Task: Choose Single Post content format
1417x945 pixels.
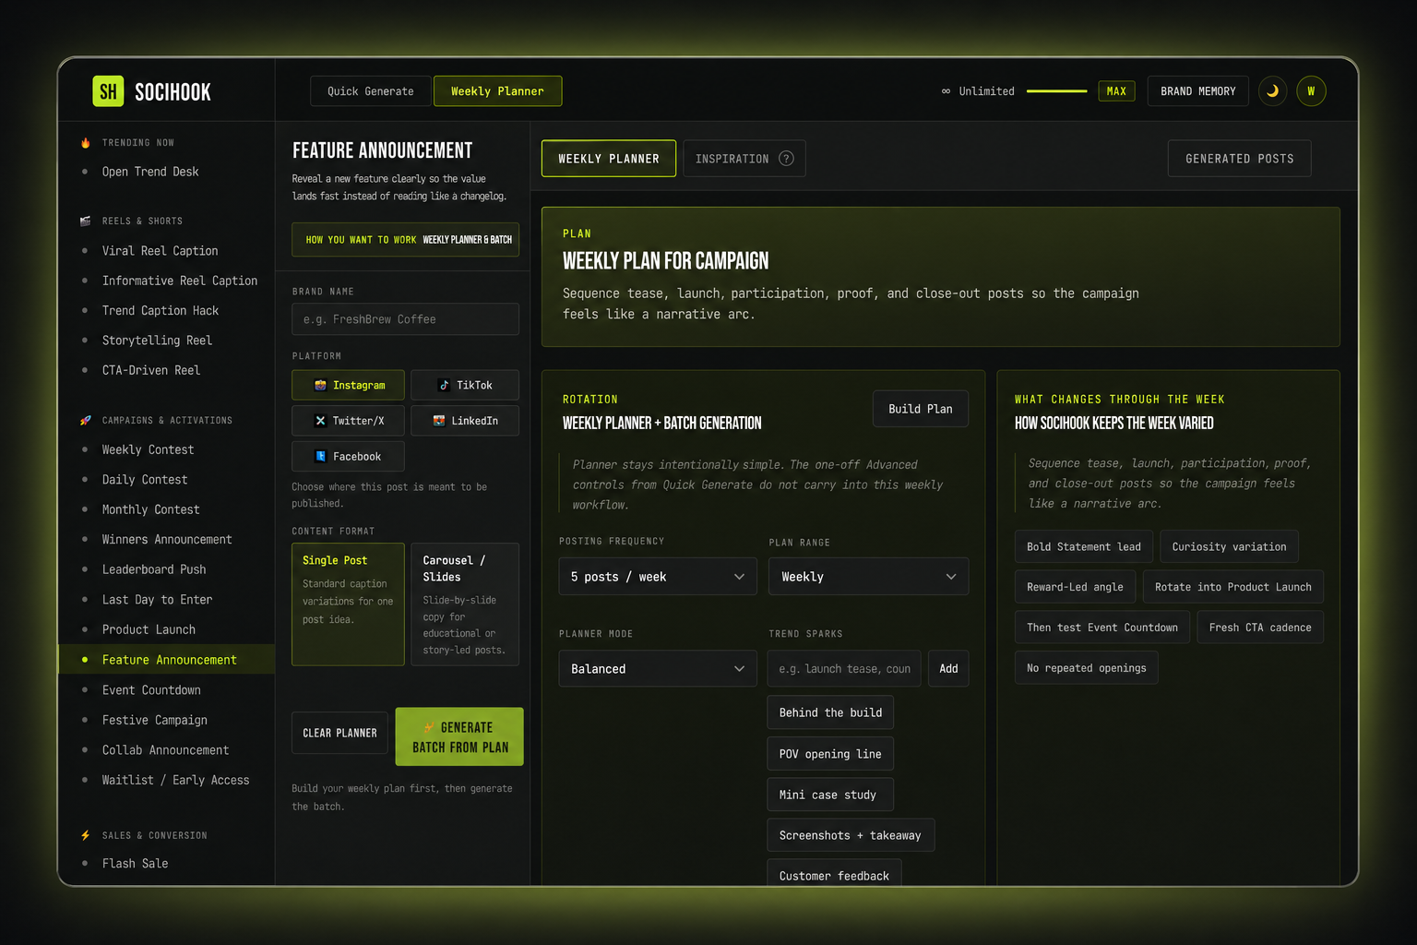Action: [348, 604]
